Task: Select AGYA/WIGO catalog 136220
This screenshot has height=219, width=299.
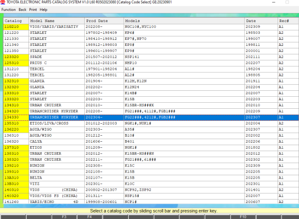Action: tap(16, 129)
